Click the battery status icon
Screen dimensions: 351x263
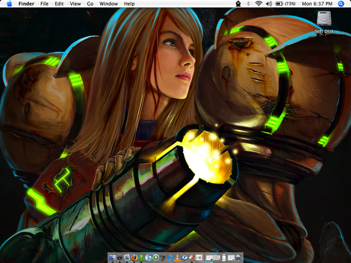[286, 4]
